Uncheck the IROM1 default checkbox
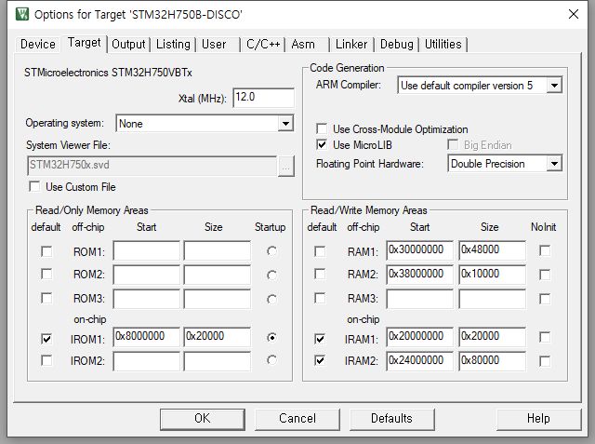The height and width of the screenshot is (444, 595). pyautogui.click(x=46, y=339)
